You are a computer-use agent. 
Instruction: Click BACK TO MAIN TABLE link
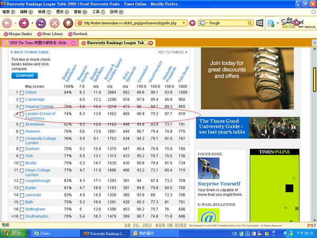point(30,52)
